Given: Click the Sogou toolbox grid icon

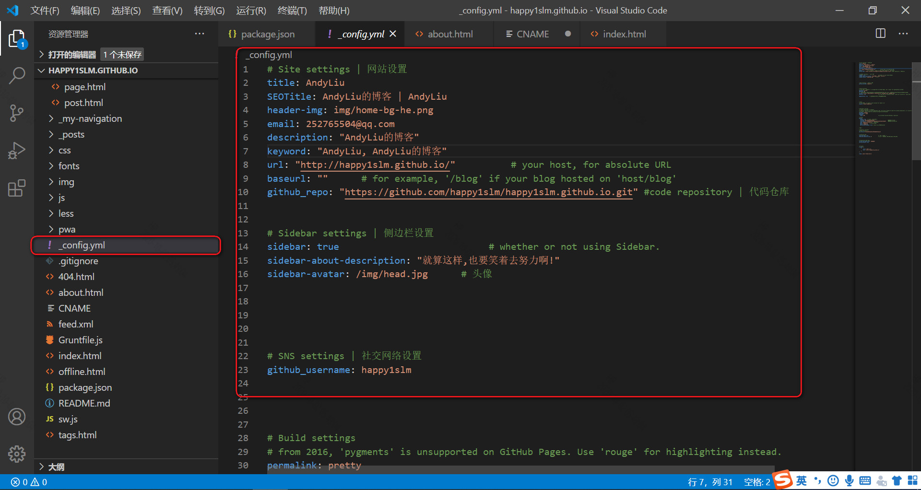Looking at the screenshot, I should (x=912, y=480).
